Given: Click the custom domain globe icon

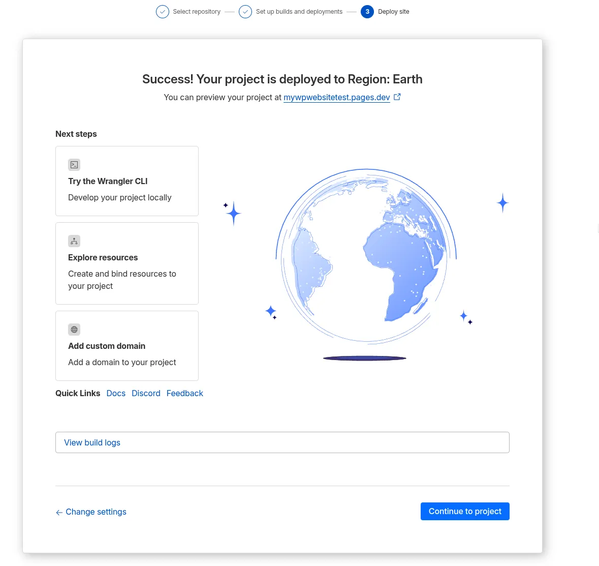Looking at the screenshot, I should point(74,330).
